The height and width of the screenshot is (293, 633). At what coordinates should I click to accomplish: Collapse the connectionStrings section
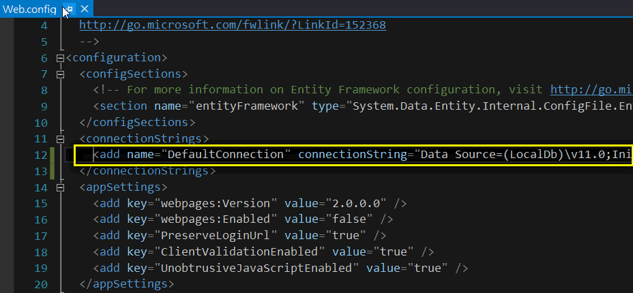click(60, 139)
